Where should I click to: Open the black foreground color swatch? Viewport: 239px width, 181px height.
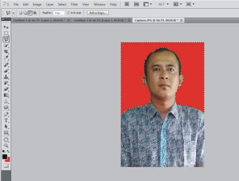click(x=4, y=156)
